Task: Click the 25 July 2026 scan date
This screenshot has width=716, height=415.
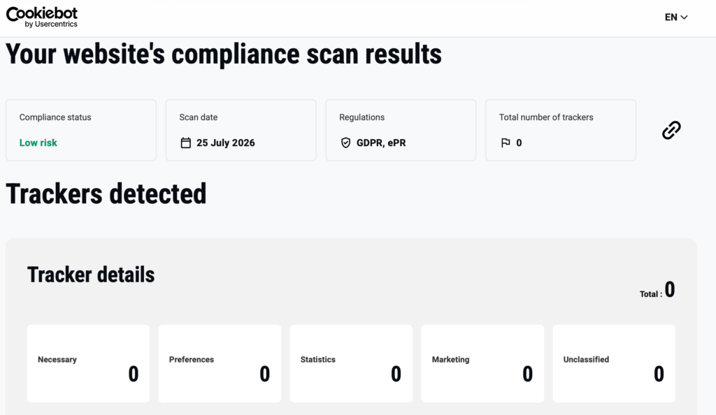Action: coord(226,143)
